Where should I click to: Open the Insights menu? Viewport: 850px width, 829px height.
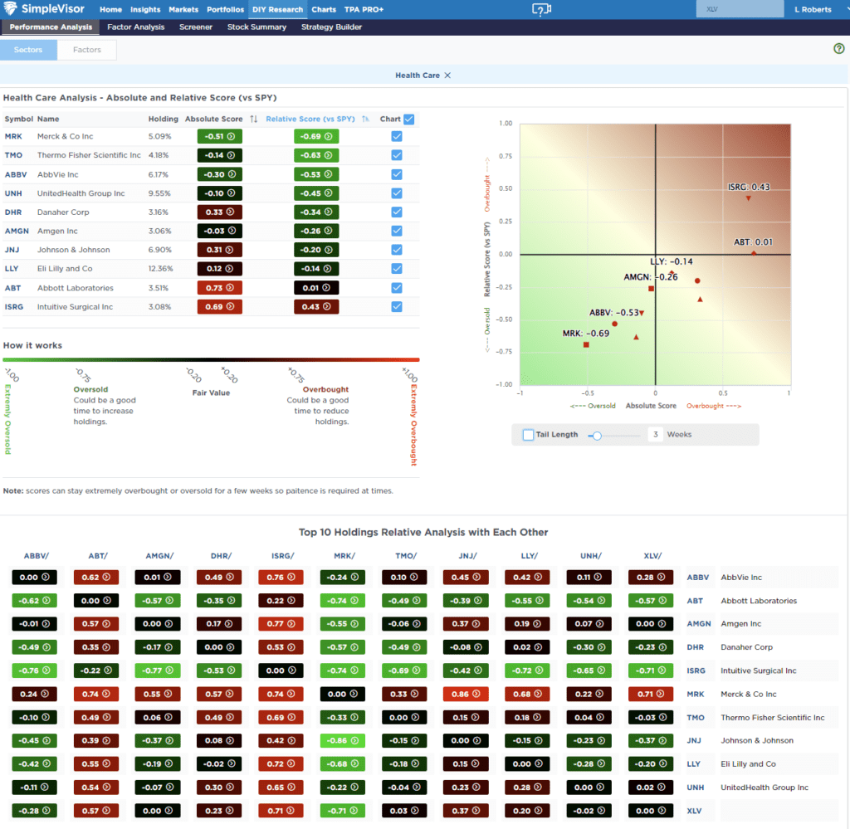(x=145, y=9)
